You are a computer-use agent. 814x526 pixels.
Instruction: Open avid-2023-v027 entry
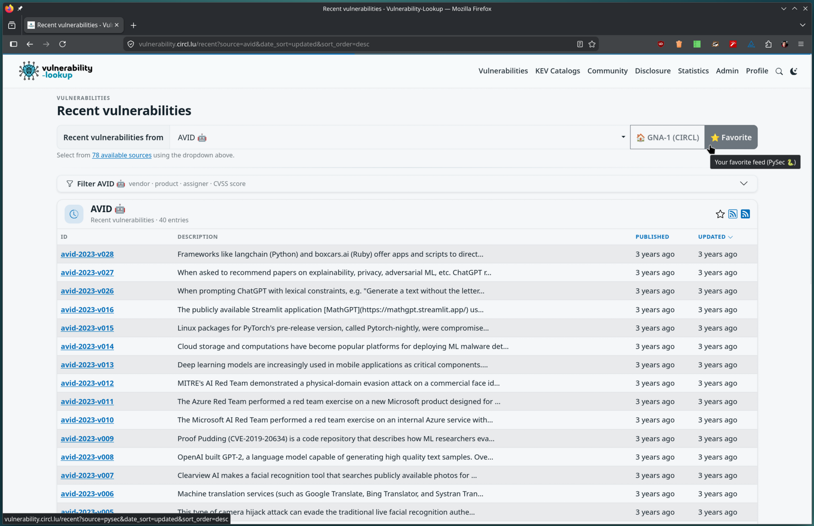click(87, 272)
